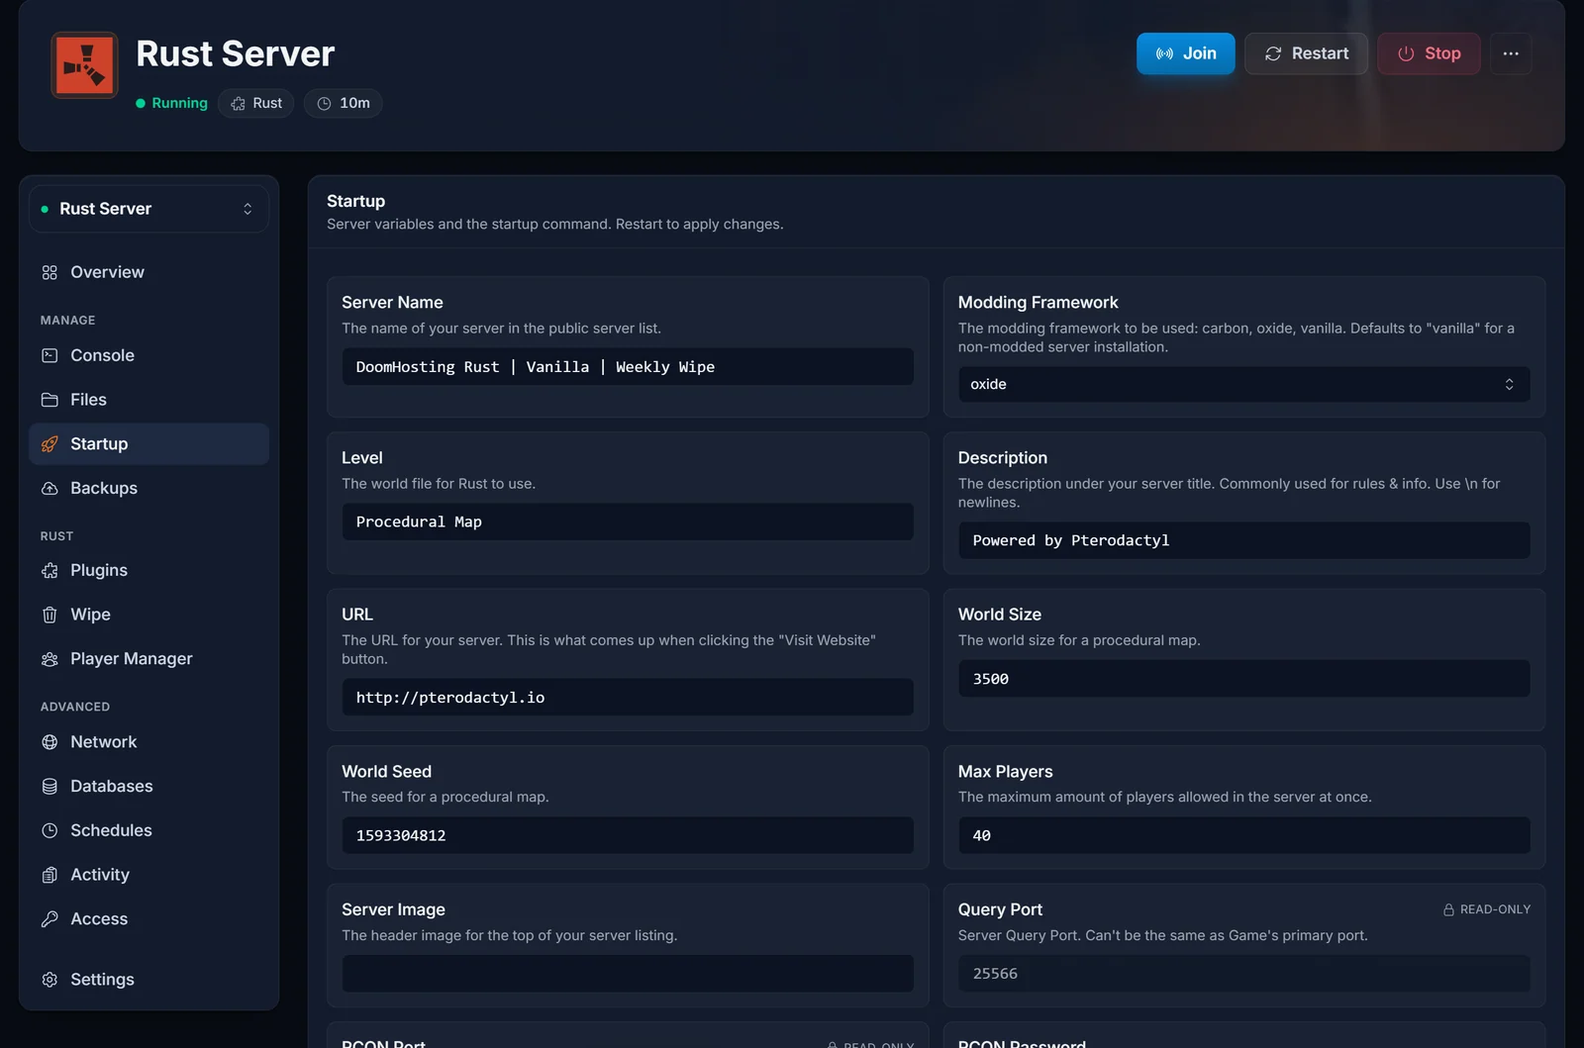1584x1048 pixels.
Task: Click the Network globe icon
Action: (x=49, y=742)
